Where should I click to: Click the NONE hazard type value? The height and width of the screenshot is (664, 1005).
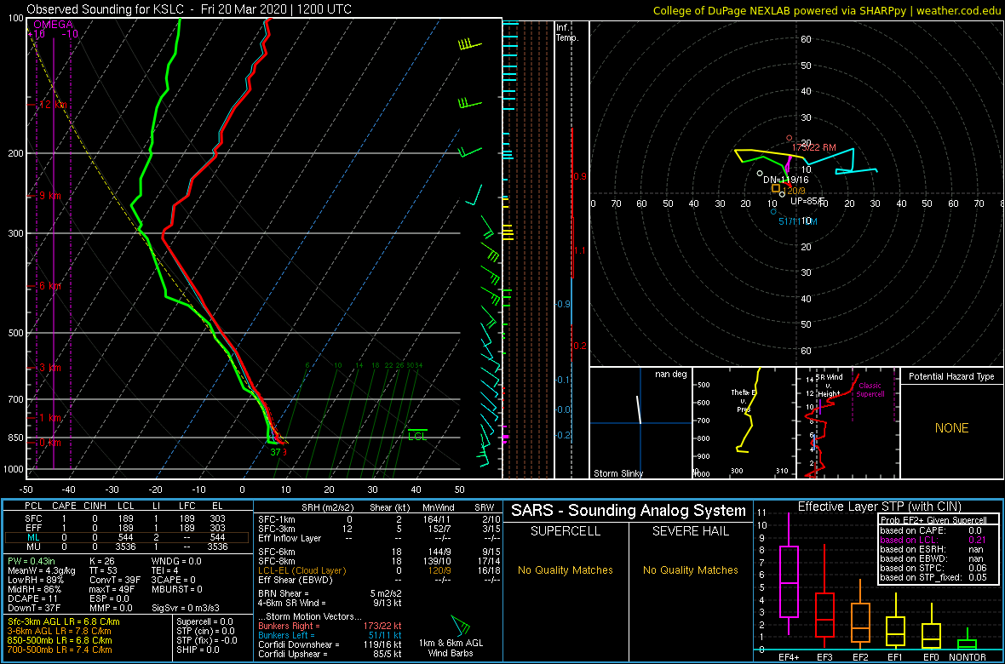(x=951, y=428)
